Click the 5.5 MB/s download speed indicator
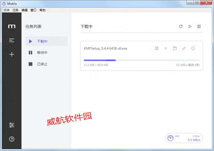Image resolution: width=214 pixels, height=151 pixels. click(x=194, y=140)
